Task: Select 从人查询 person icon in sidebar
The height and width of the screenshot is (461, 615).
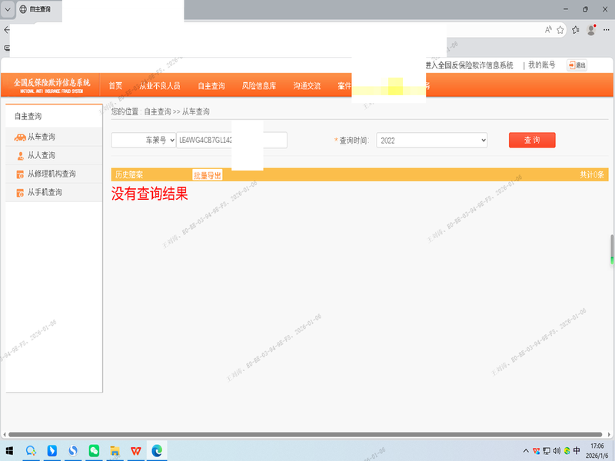Action: tap(20, 156)
